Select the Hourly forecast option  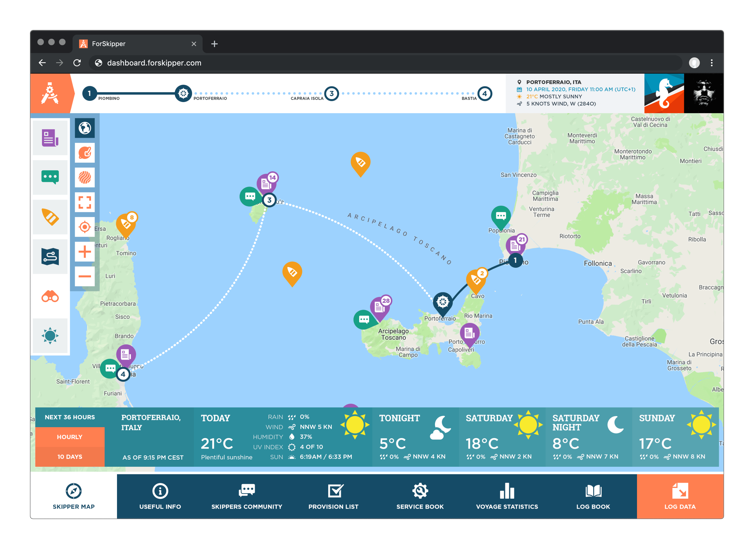coord(70,437)
